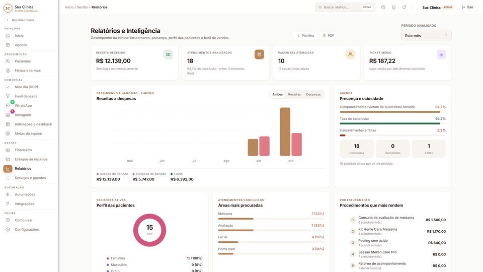483x272 pixels.
Task: Open Agenda in the sidebar menu
Action: coord(21,45)
